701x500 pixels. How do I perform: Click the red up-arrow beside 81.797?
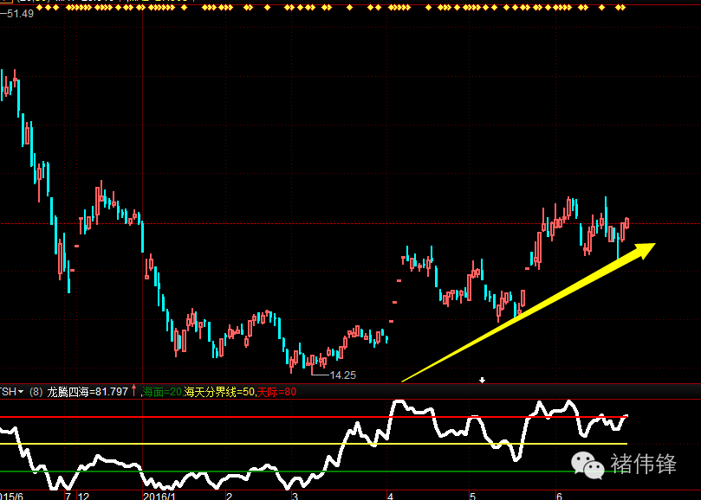(x=133, y=391)
